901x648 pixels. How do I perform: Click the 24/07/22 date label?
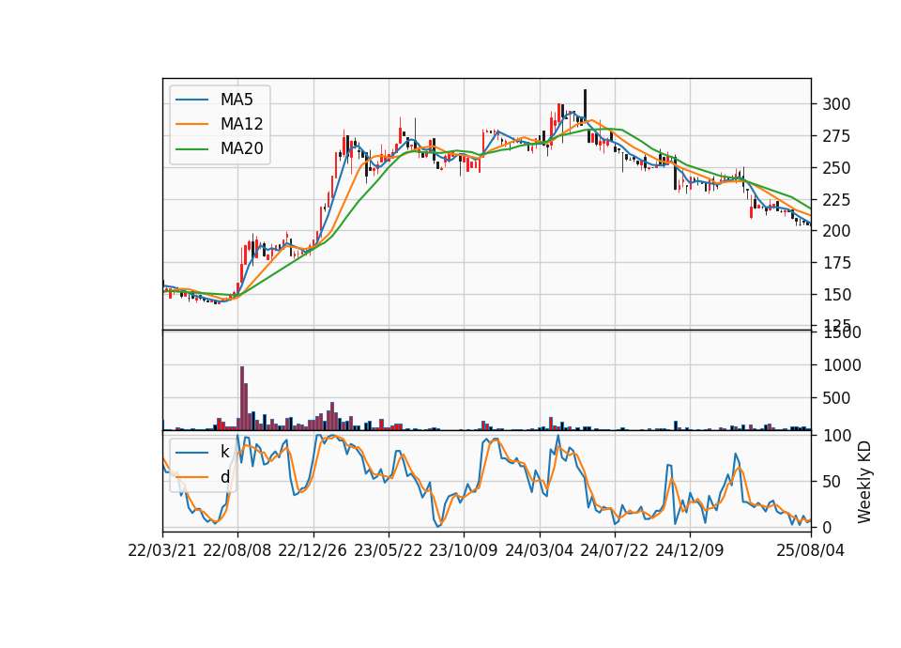coord(614,550)
